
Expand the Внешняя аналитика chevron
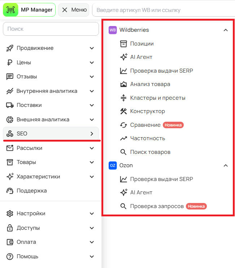coord(92,120)
